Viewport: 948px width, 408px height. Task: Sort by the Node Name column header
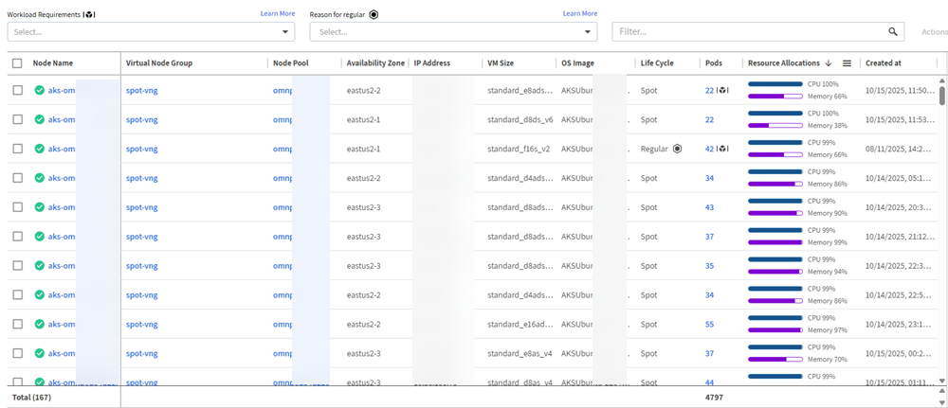tap(53, 63)
